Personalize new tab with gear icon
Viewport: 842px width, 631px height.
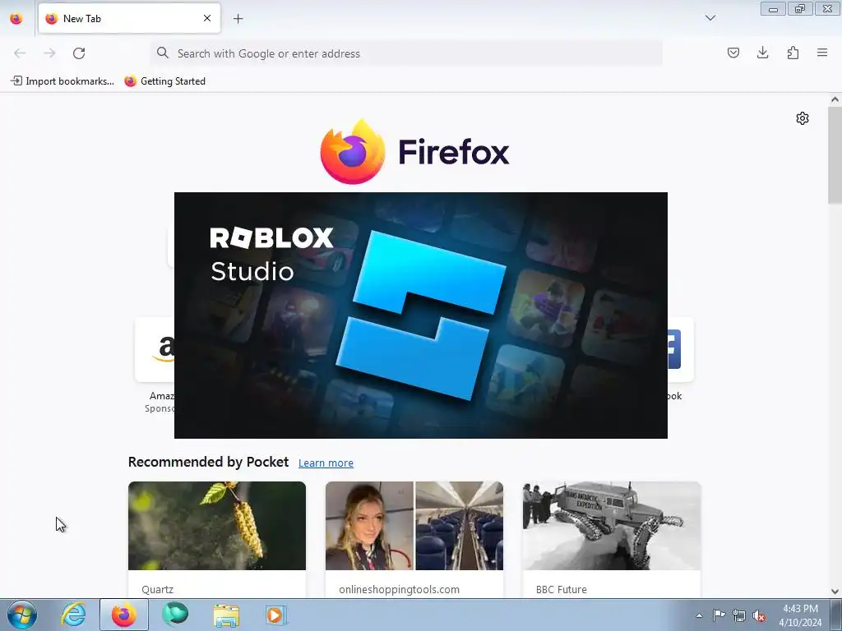[803, 118]
